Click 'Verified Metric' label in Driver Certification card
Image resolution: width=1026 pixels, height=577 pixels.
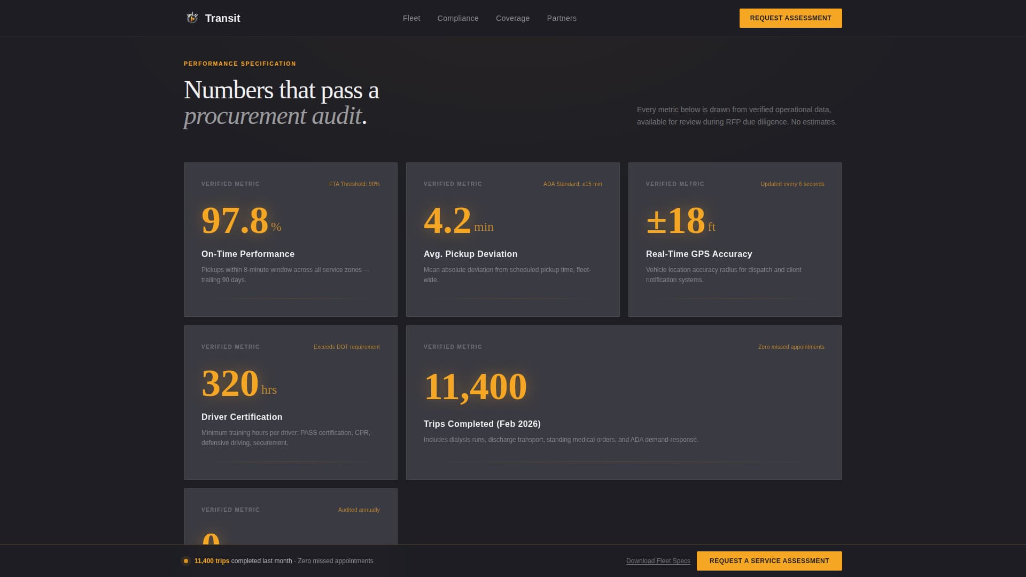pyautogui.click(x=230, y=347)
